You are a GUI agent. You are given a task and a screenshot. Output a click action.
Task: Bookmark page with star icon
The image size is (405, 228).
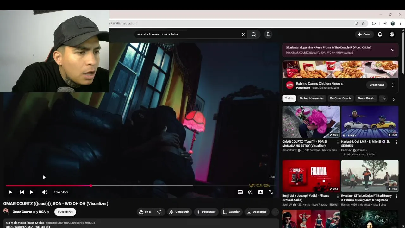(x=363, y=23)
